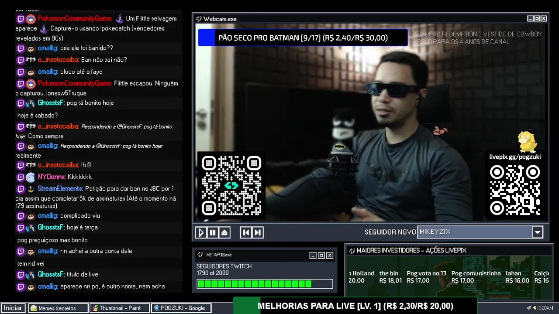Switch to Thumbnail - Paint taskbar item
Screen dimensions: 559x314
tap(120, 308)
